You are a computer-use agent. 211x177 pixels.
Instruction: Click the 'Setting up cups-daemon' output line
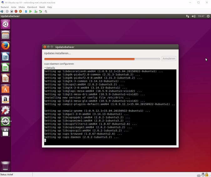(81, 137)
